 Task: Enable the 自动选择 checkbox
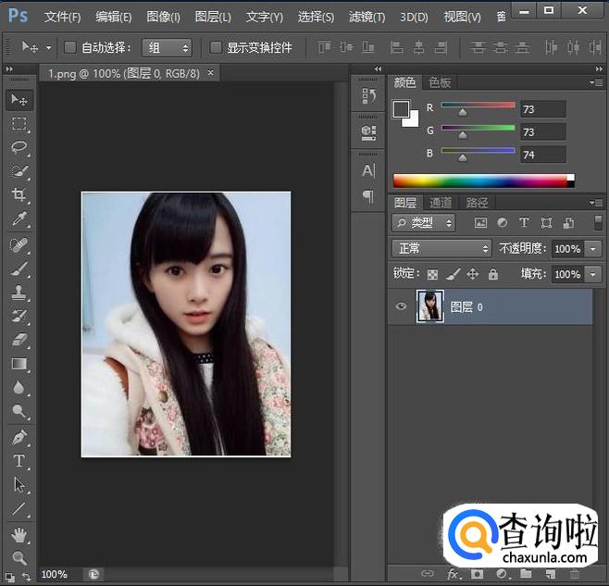70,47
